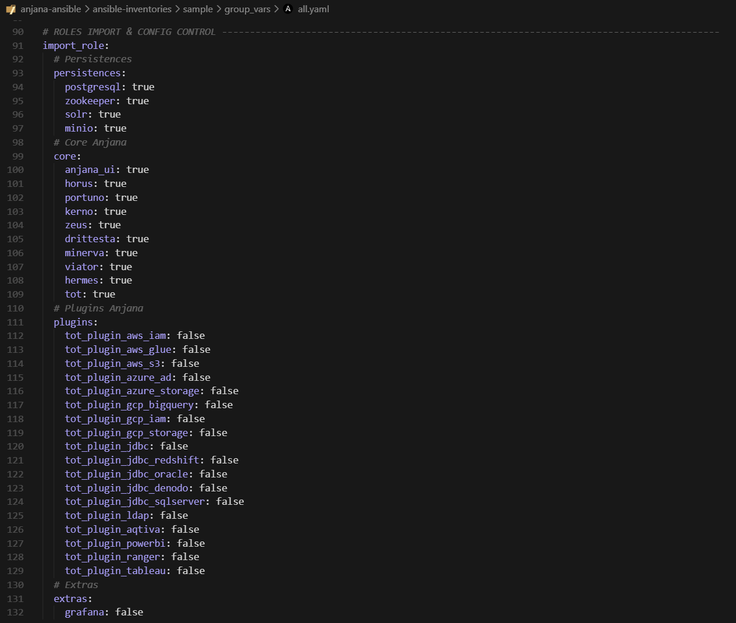This screenshot has width=736, height=623.
Task: Open the sample breadcrumb dropdown
Action: [197, 9]
